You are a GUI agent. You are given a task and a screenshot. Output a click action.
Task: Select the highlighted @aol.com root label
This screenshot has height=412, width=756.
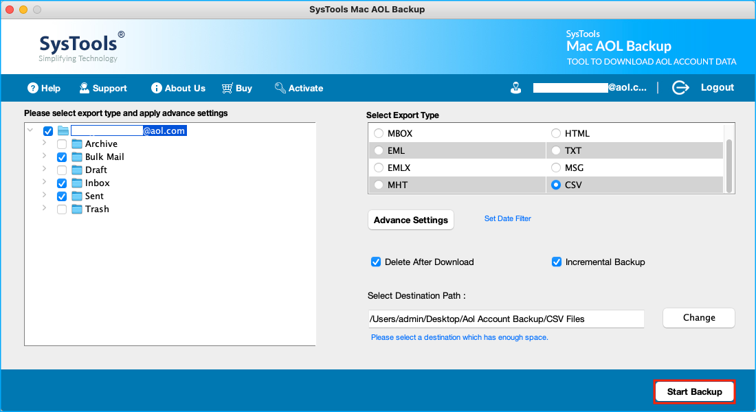point(129,130)
